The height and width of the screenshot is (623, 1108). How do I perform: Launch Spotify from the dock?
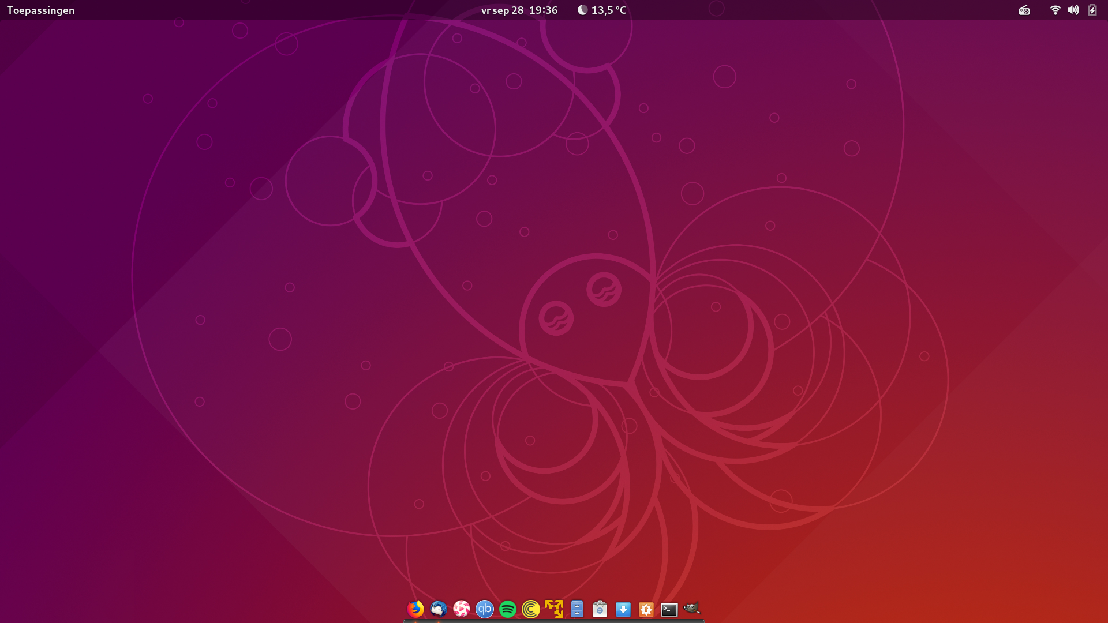(508, 609)
